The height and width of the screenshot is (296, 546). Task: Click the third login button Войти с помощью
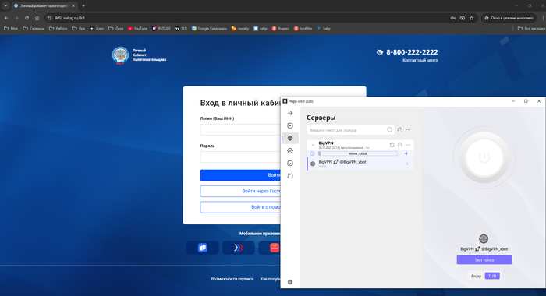click(240, 207)
